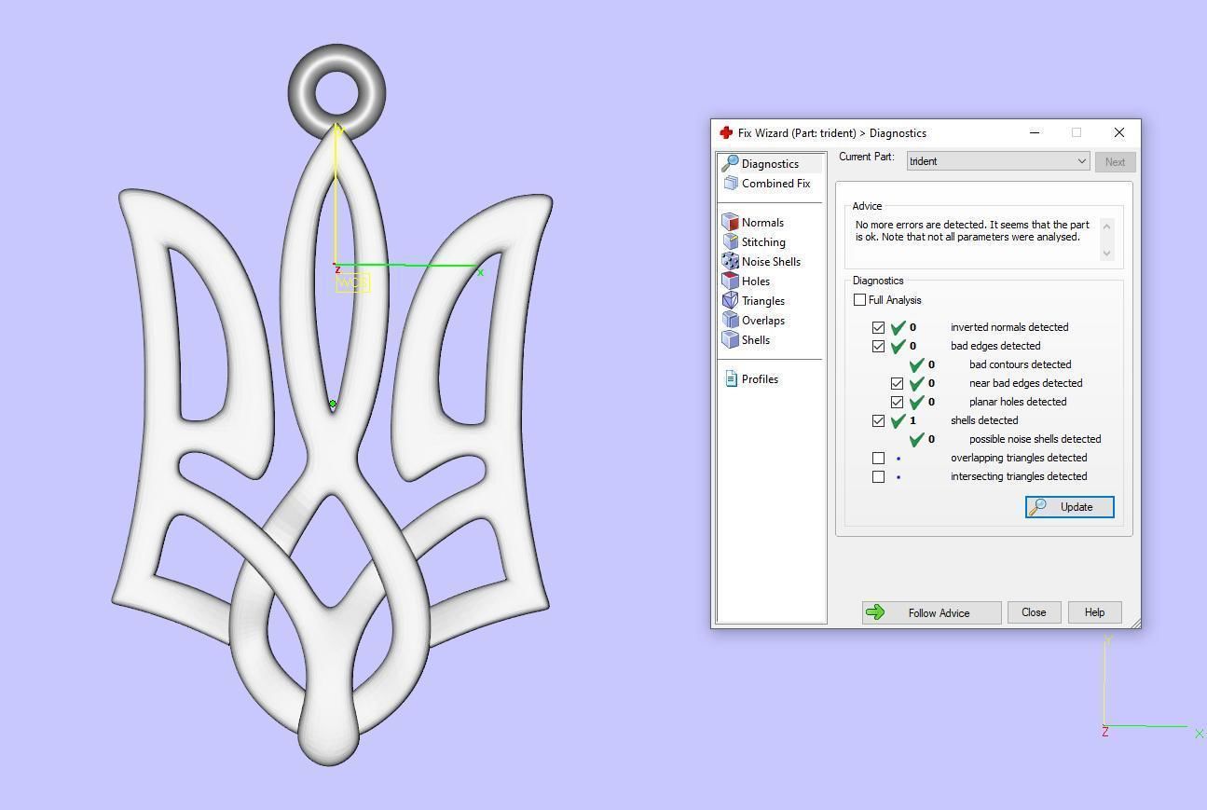The height and width of the screenshot is (810, 1207).
Task: Click the green point marker on the trident model
Action: [x=333, y=405]
